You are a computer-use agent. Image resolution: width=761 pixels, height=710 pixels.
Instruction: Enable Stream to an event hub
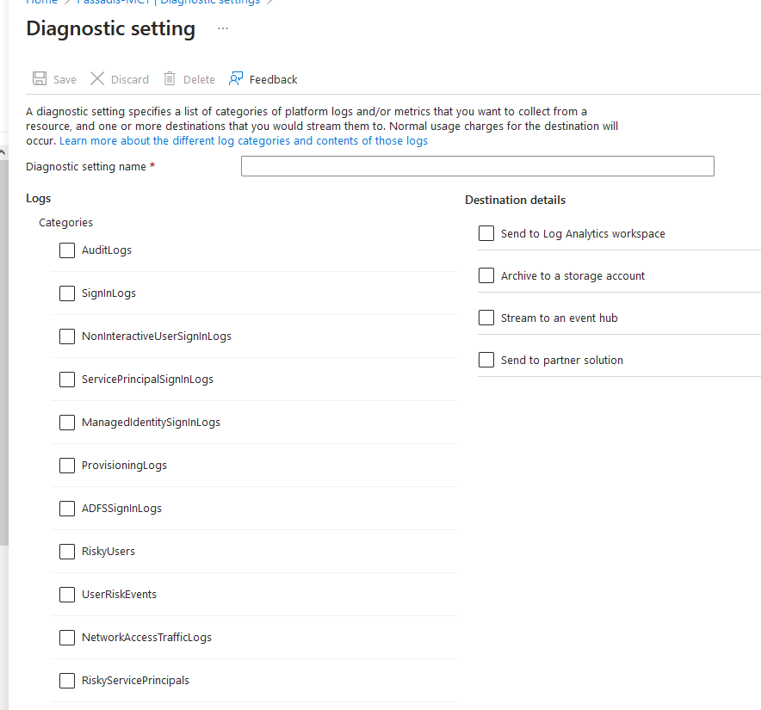[x=486, y=318]
